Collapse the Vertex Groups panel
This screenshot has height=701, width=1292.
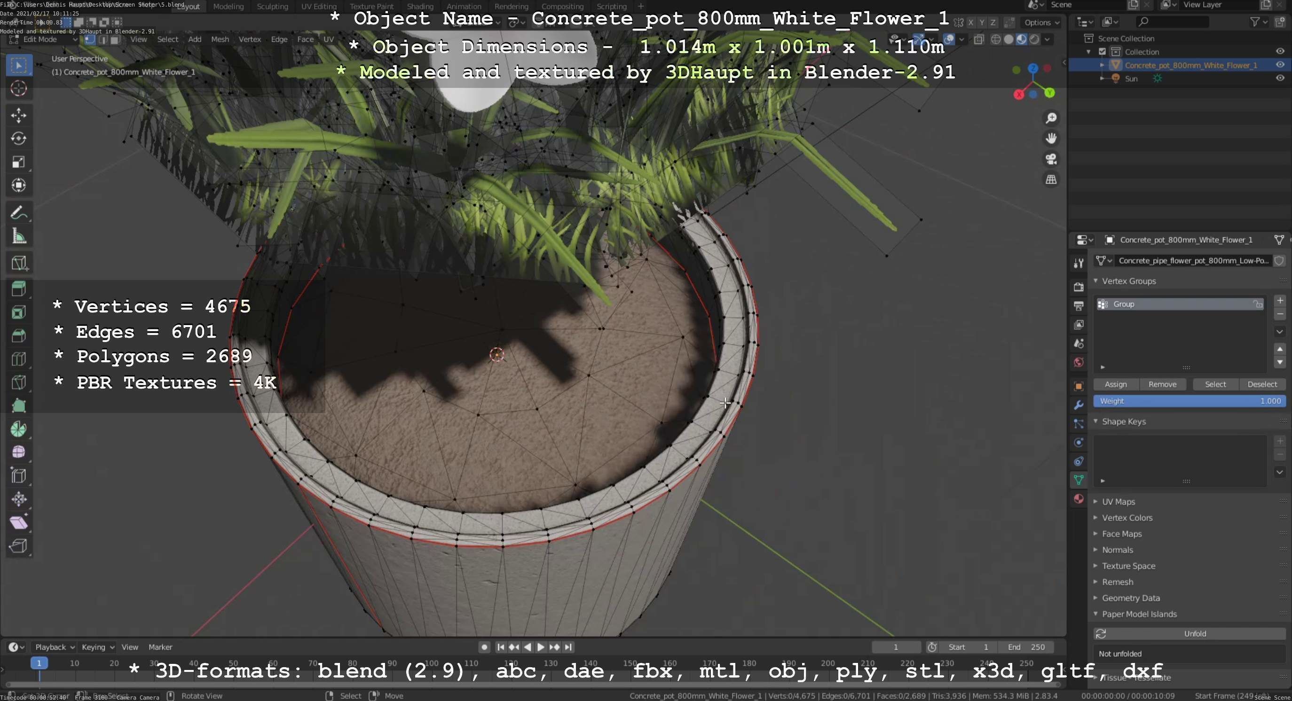coord(1095,281)
